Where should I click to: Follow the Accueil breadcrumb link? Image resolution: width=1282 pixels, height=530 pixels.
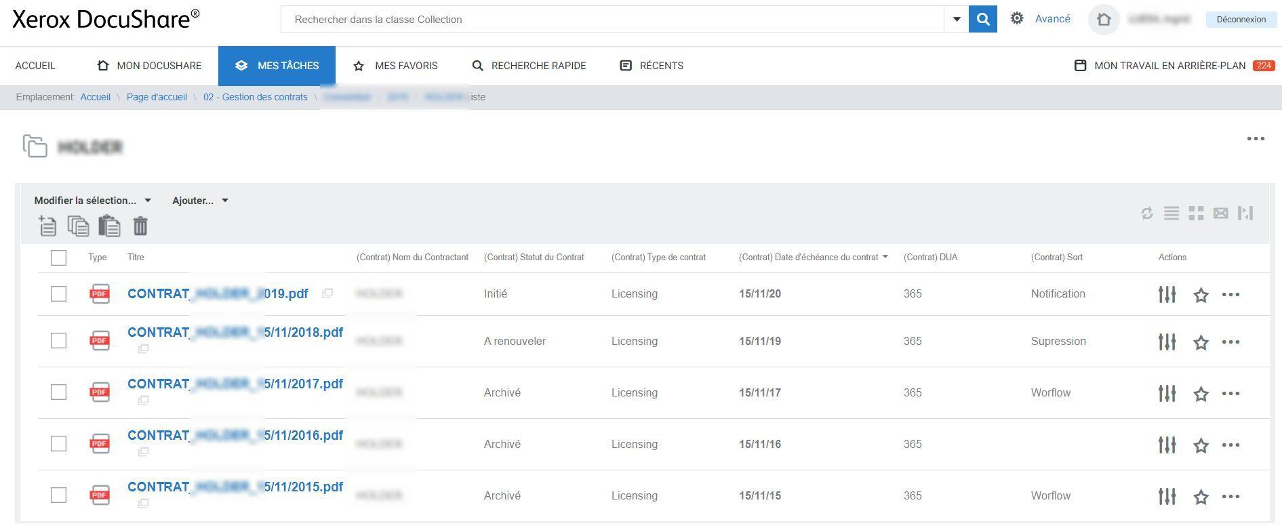(x=96, y=97)
